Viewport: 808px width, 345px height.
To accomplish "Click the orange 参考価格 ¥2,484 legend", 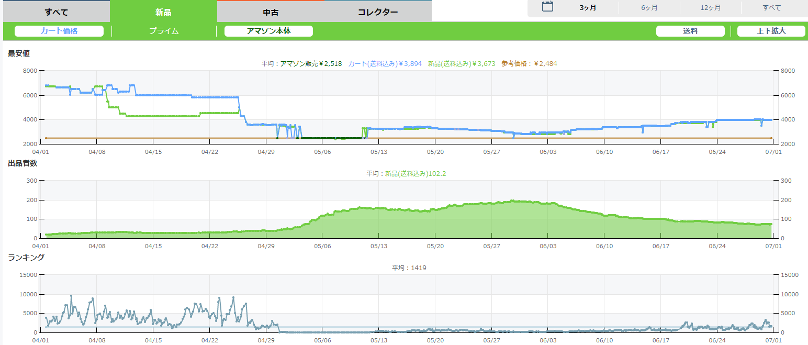I will 529,64.
